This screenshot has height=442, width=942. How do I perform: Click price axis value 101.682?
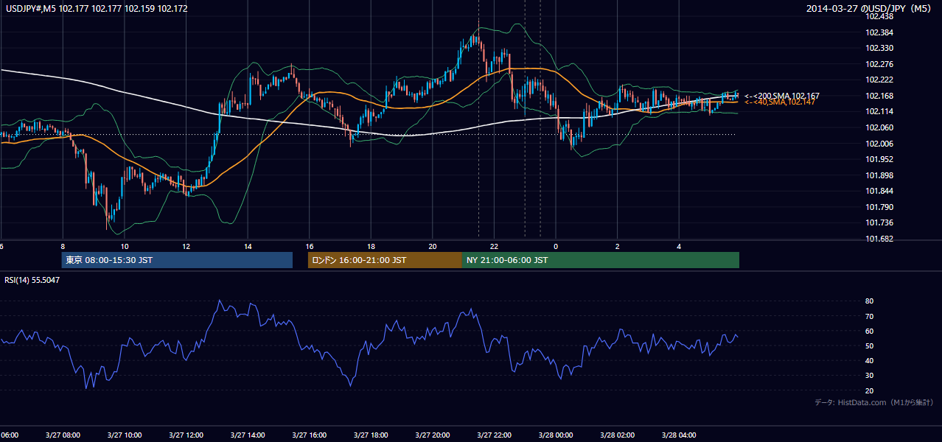pyautogui.click(x=879, y=239)
